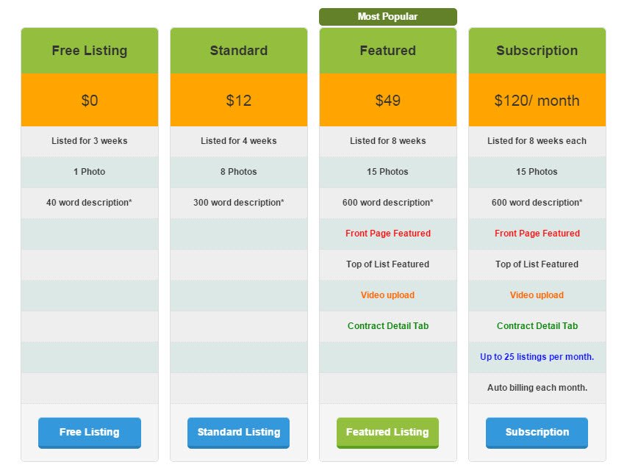Choose the Standard Listing button

[x=239, y=433]
